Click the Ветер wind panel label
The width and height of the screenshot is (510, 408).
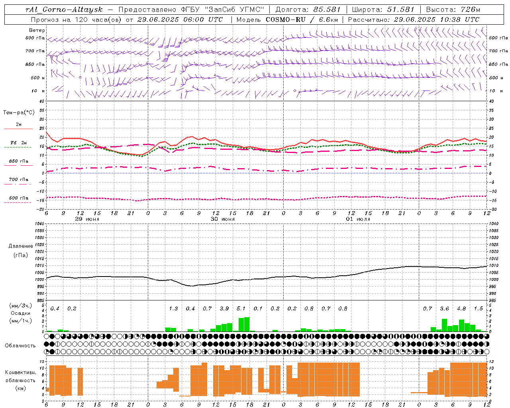click(x=37, y=30)
